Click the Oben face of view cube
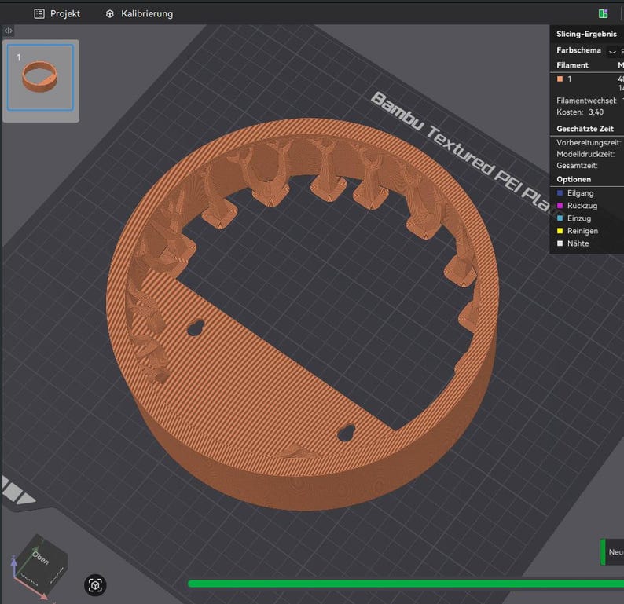This screenshot has width=624, height=604. (39, 557)
